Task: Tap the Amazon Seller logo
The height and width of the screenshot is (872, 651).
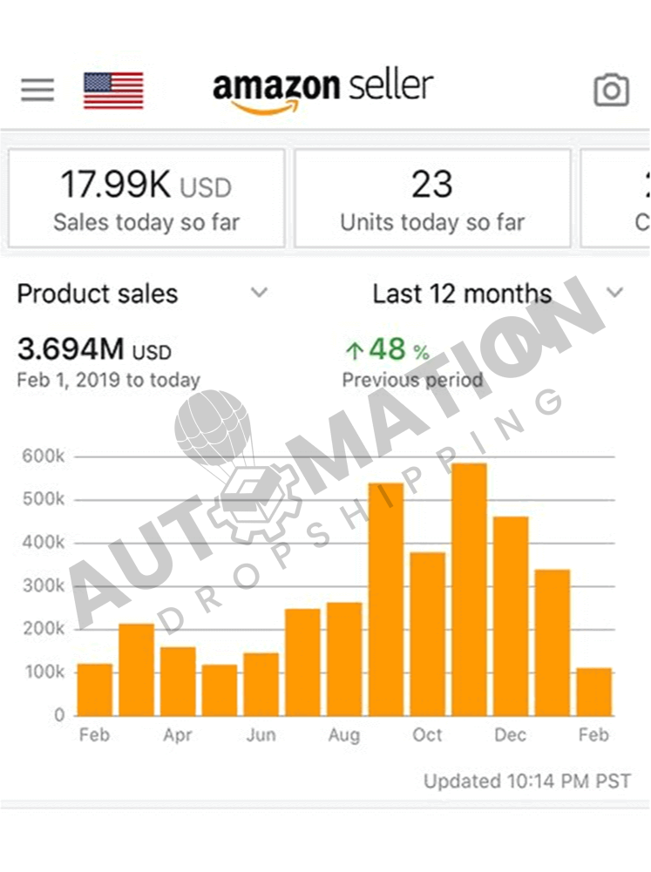Action: point(323,86)
